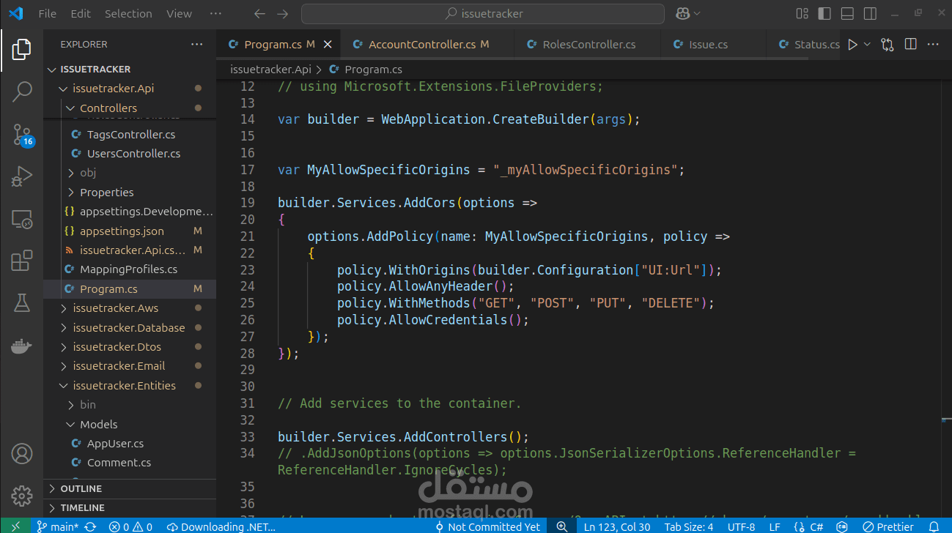
Task: Open the Run and Debug view
Action: (x=22, y=176)
